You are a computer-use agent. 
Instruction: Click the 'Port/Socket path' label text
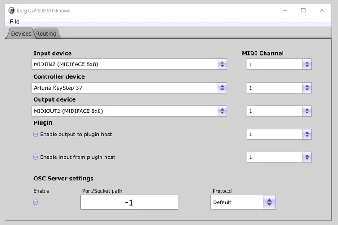click(x=102, y=191)
